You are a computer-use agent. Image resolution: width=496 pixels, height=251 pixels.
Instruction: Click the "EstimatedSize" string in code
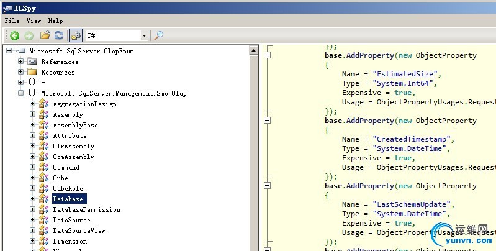click(x=405, y=74)
